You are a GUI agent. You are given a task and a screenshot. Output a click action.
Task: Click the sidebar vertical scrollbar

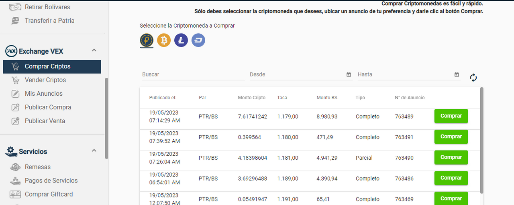coord(106,118)
